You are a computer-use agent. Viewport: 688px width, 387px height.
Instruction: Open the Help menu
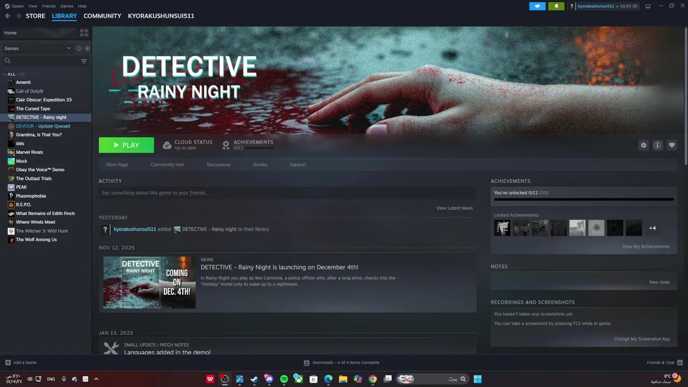[82, 6]
